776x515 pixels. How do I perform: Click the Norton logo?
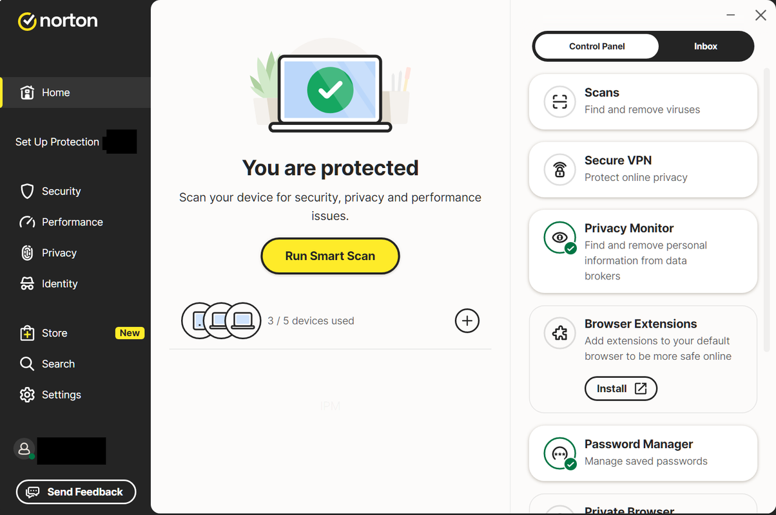(x=57, y=21)
